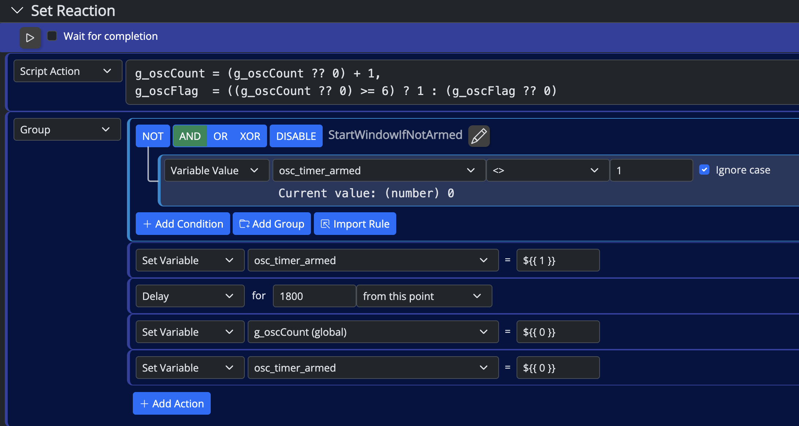Select the OR logic operator
The height and width of the screenshot is (426, 799).
(220, 136)
